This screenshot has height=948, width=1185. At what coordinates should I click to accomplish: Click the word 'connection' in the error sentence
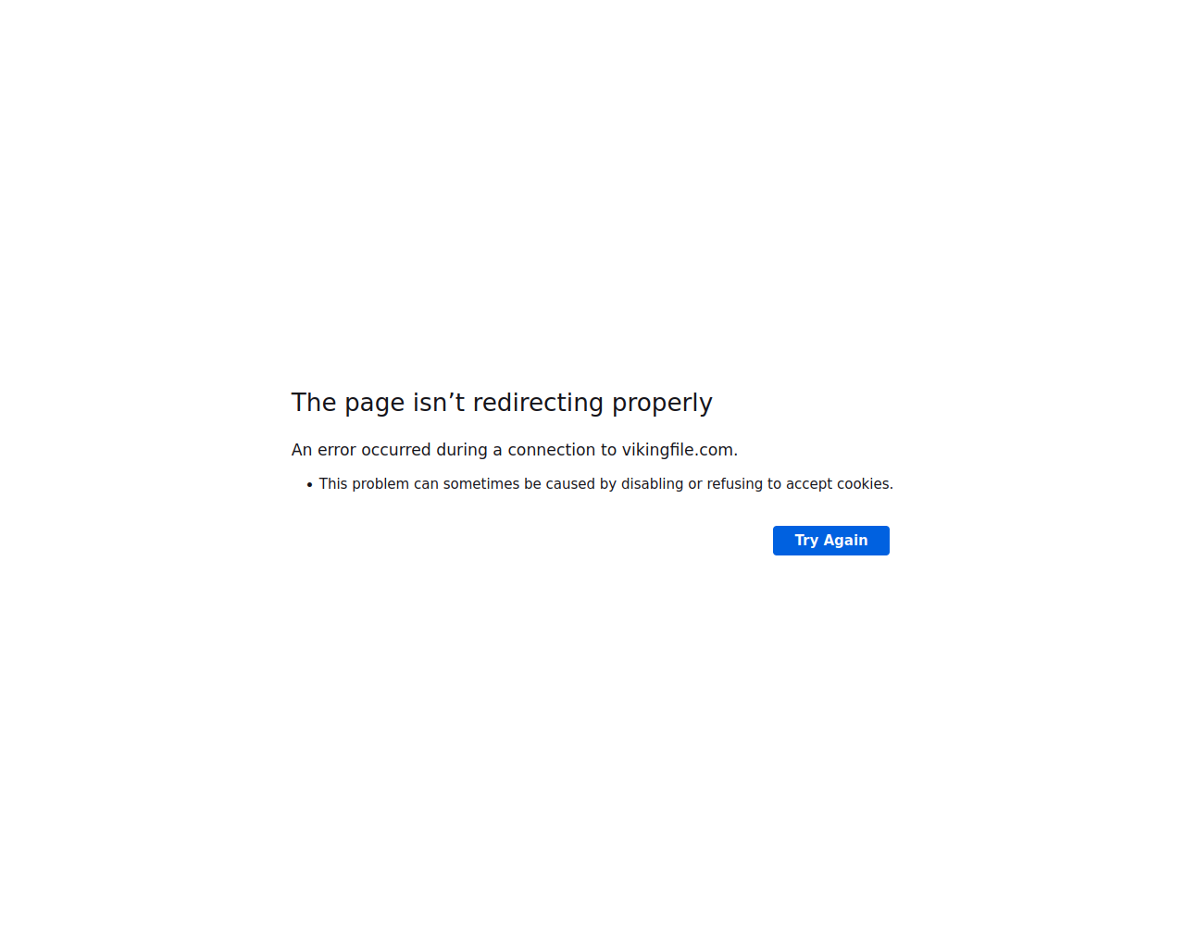552,450
